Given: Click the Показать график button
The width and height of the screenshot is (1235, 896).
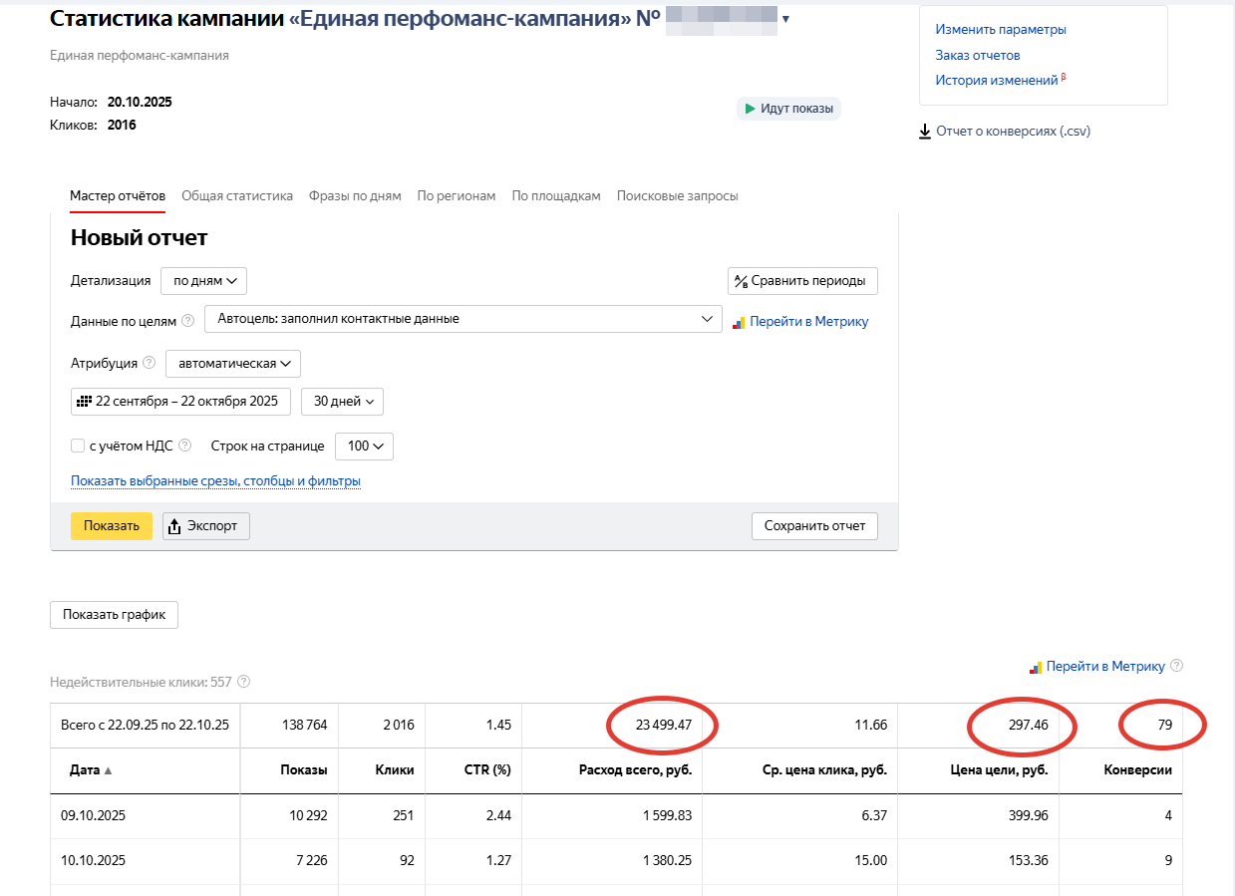Looking at the screenshot, I should pyautogui.click(x=114, y=615).
